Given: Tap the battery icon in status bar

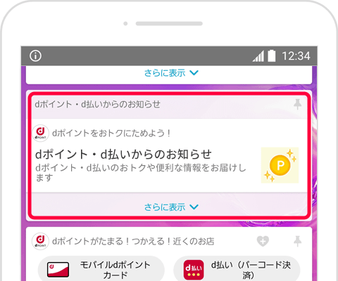Looking at the screenshot, I should pos(272,55).
